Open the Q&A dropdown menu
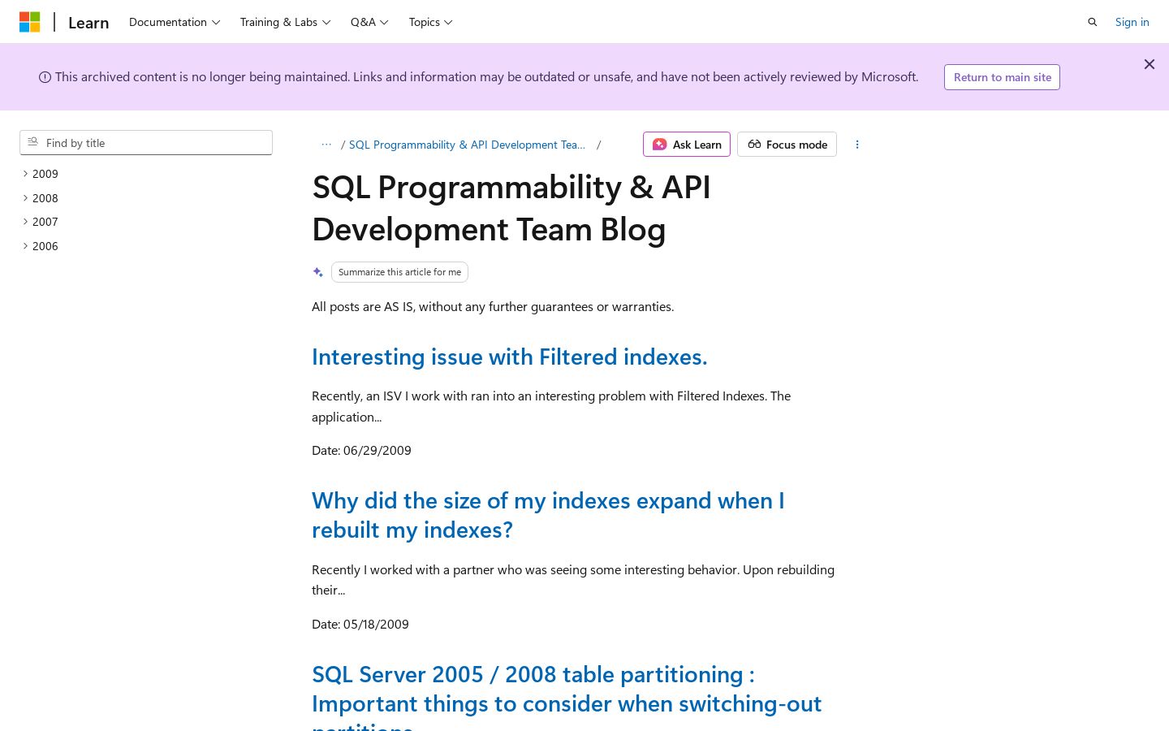This screenshot has width=1169, height=731. point(369,22)
